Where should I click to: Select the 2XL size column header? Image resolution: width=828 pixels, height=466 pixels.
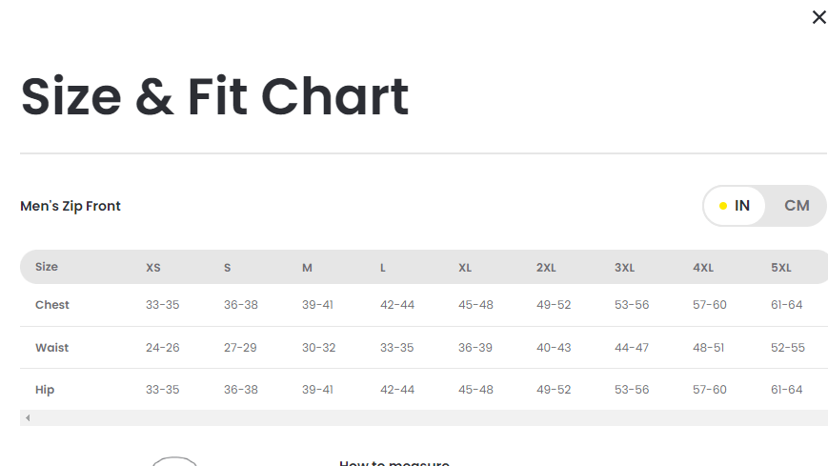546,268
